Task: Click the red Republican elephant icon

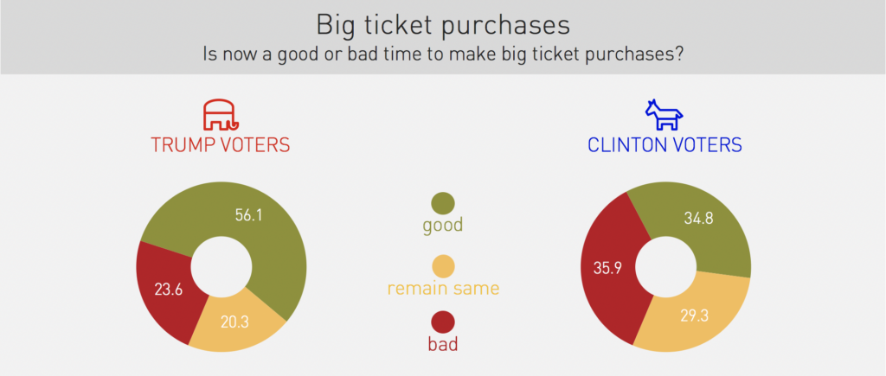Action: coord(220,114)
